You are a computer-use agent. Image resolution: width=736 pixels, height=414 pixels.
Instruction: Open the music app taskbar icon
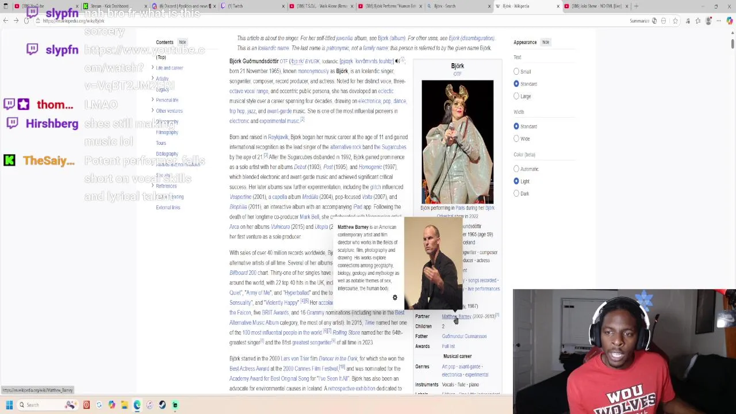pos(149,405)
